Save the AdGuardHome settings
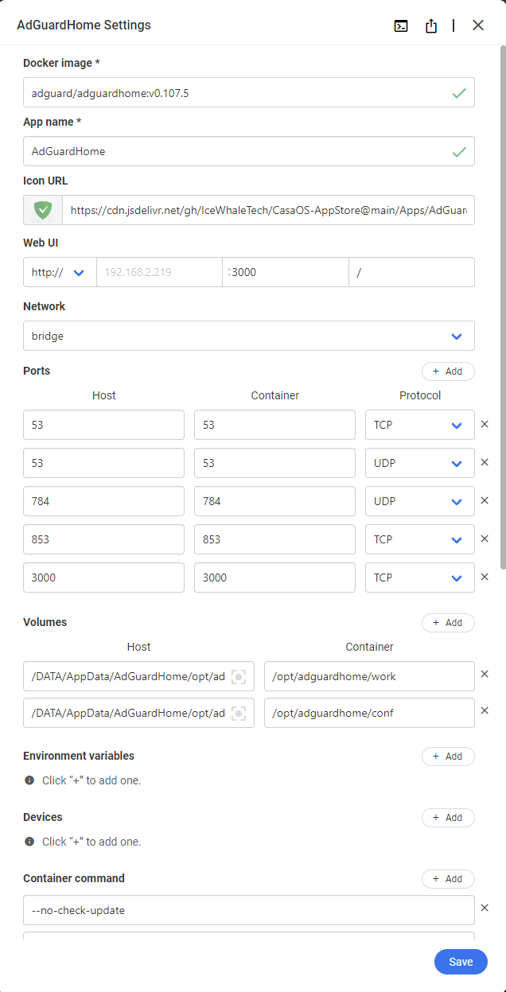The image size is (506, 992). [x=461, y=961]
